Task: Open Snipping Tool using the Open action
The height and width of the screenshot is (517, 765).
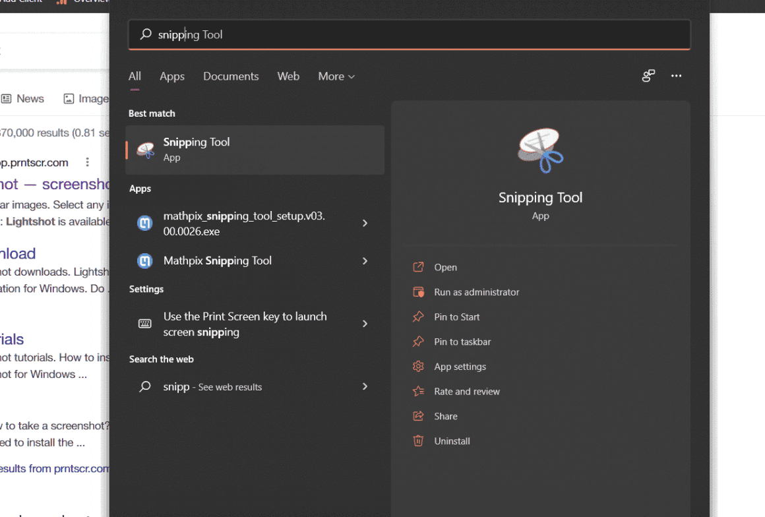Action: 445,267
